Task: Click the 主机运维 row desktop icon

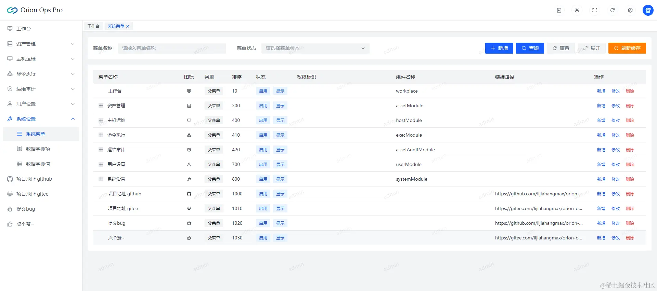Action: [189, 120]
